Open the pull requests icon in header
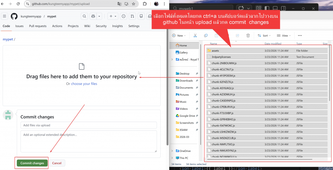 (x=132, y=16)
